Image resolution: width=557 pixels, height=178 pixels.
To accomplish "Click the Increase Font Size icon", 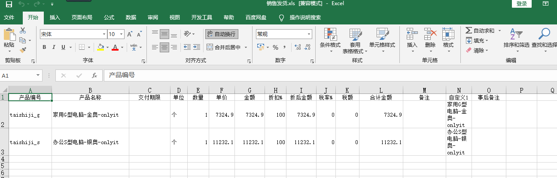I will coord(129,34).
